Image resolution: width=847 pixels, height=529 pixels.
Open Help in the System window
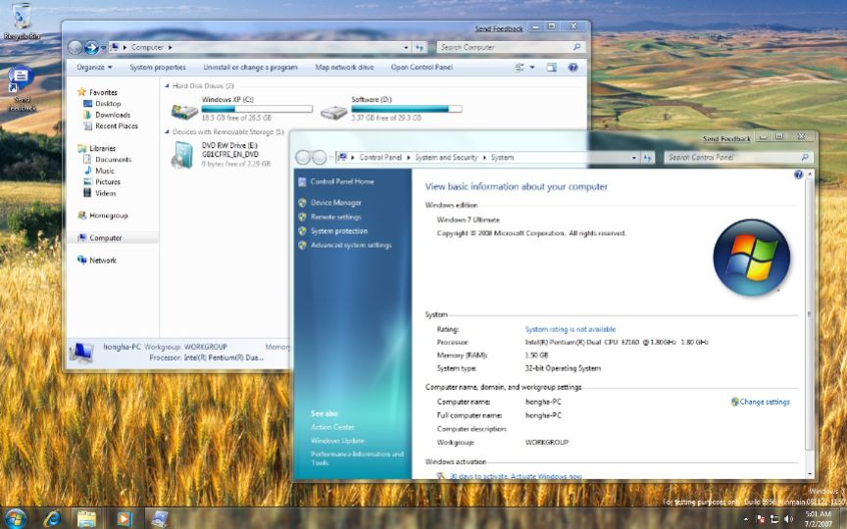point(798,175)
